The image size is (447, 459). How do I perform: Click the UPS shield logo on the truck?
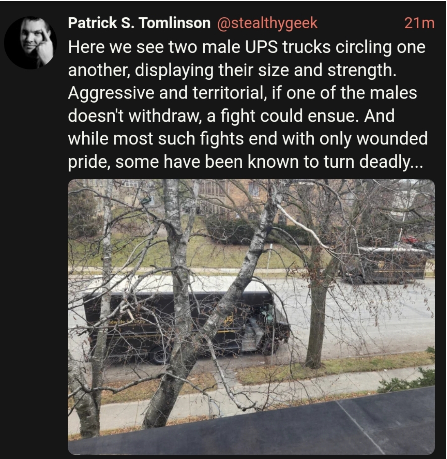click(229, 320)
